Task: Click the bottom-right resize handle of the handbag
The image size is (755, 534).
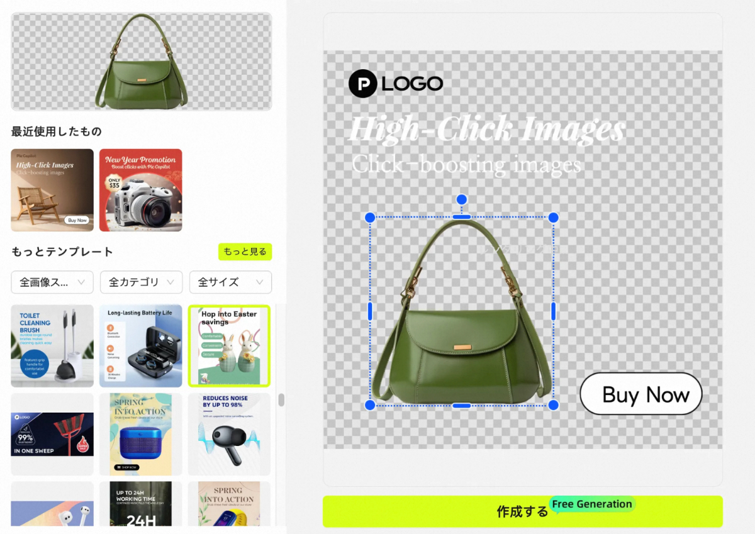Action: coord(553,405)
